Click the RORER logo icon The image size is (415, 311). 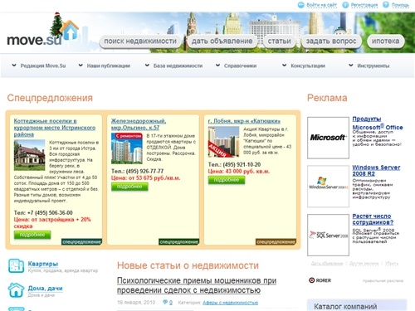[312, 280]
